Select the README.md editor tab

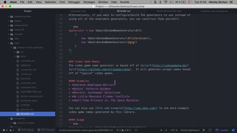click(123, 11)
